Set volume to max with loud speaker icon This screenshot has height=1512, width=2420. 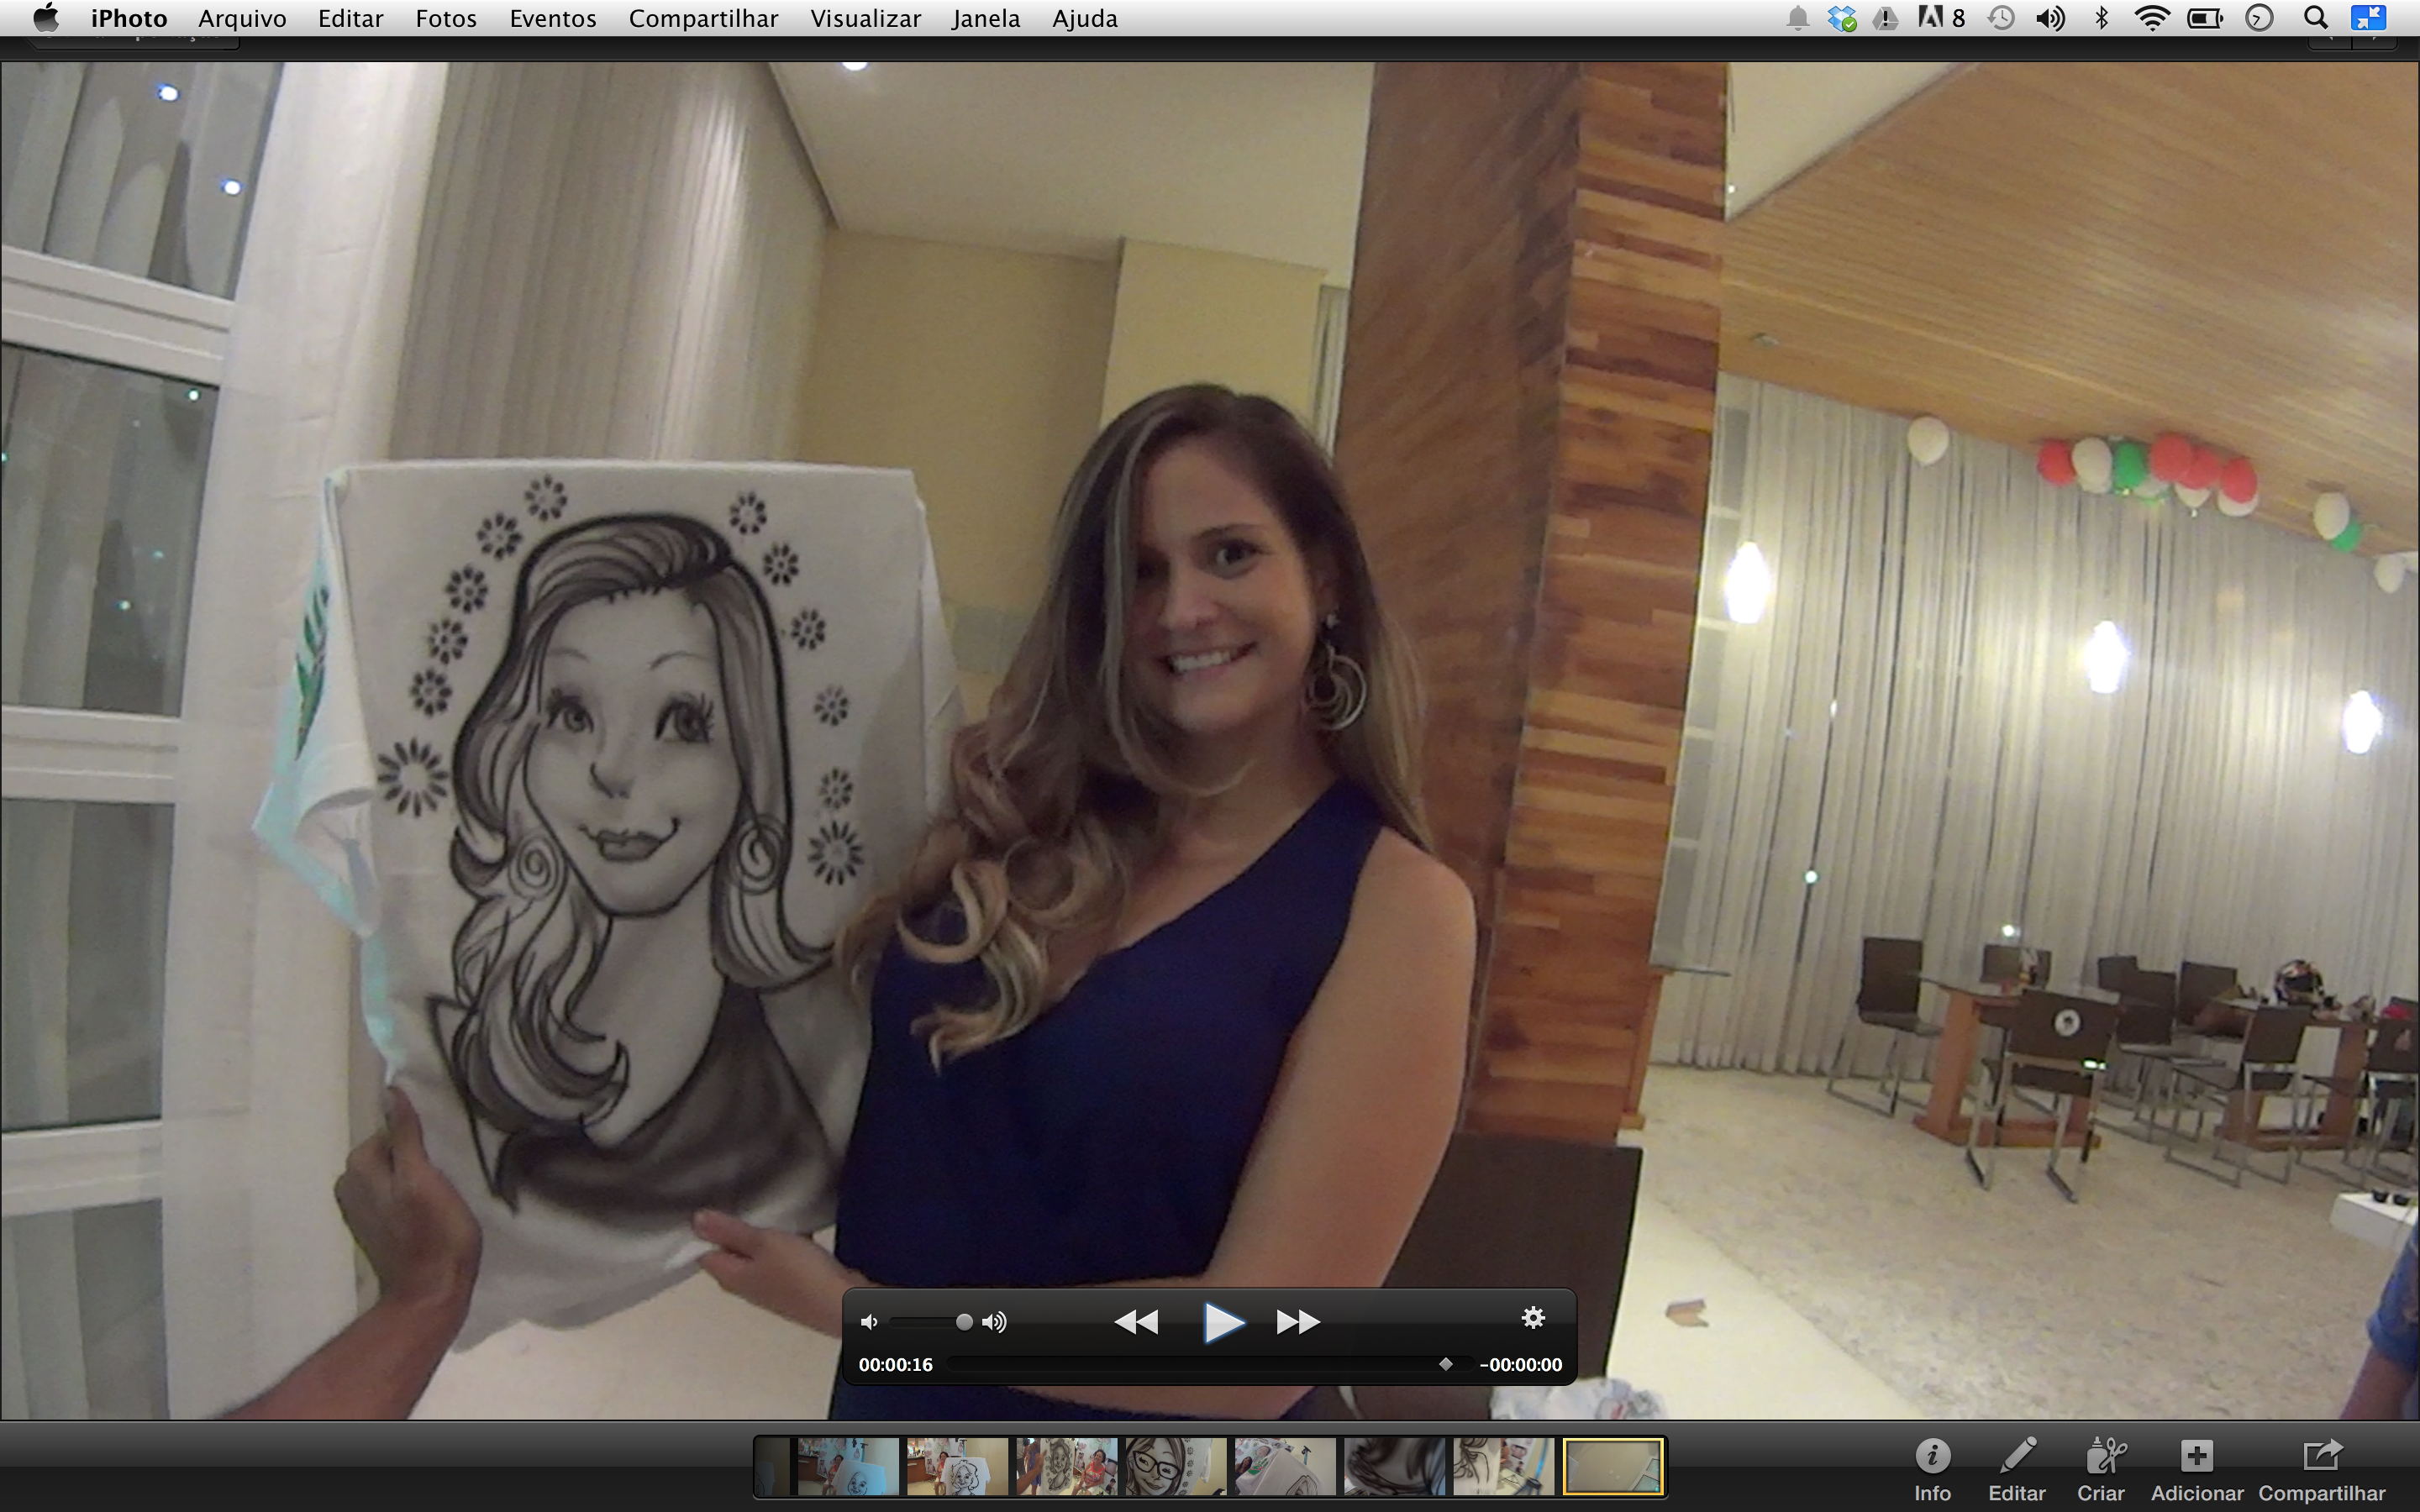pos(994,1322)
